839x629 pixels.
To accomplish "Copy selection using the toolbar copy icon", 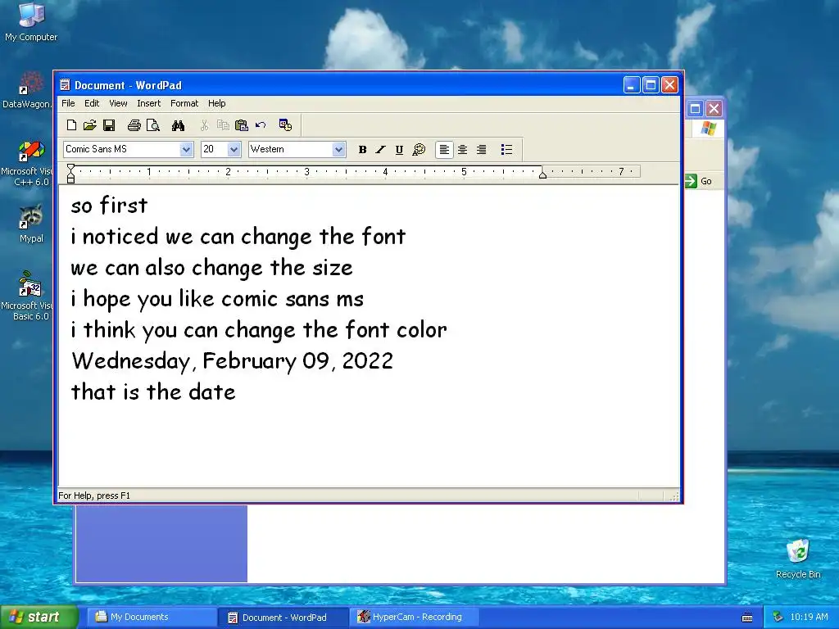I will pos(223,125).
